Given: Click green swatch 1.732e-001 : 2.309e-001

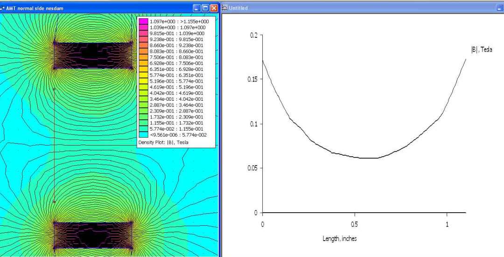Looking at the screenshot, I should click(143, 117).
